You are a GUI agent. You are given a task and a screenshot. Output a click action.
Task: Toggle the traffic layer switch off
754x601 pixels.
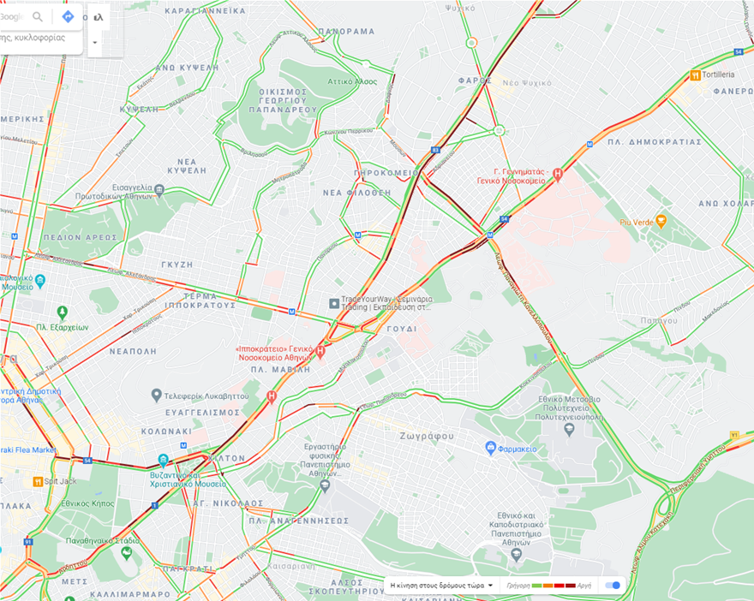click(x=613, y=585)
